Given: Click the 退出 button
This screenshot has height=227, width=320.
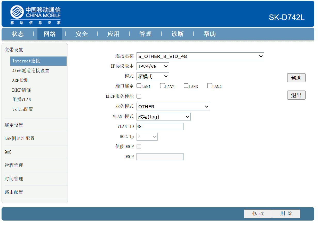Looking at the screenshot, I should click(296, 95).
